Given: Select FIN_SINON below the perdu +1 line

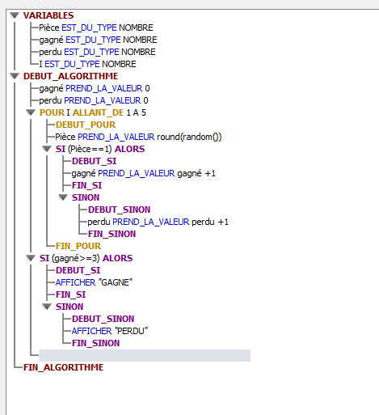Looking at the screenshot, I should (112, 234).
